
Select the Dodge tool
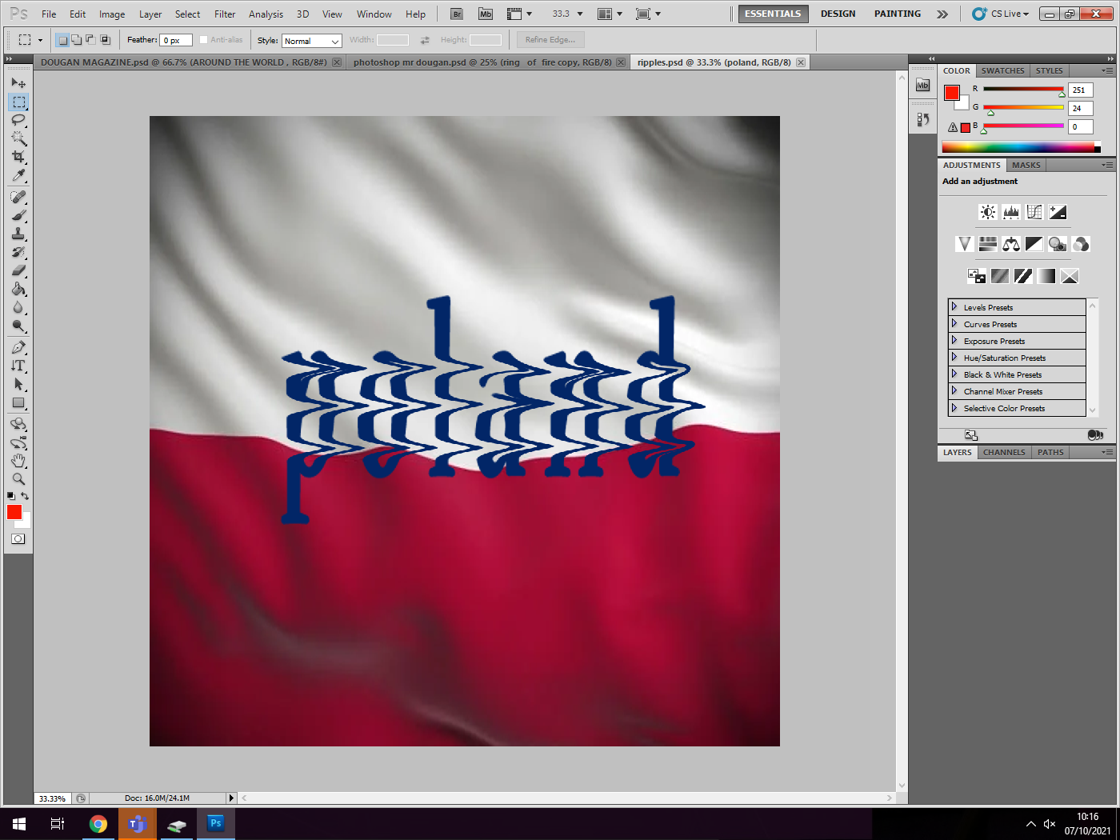[18, 326]
